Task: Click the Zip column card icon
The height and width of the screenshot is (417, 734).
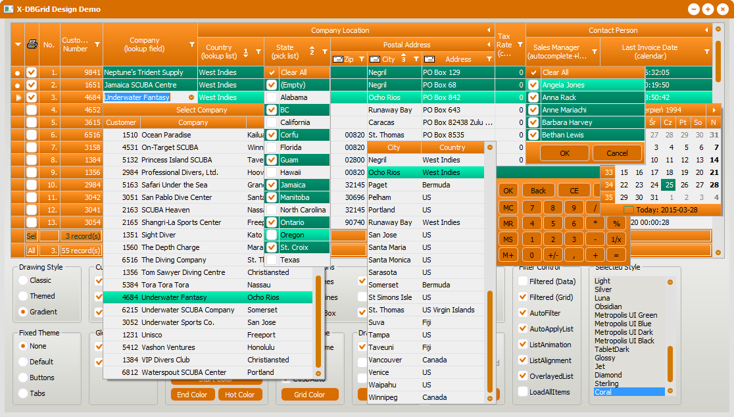Action: [337, 59]
